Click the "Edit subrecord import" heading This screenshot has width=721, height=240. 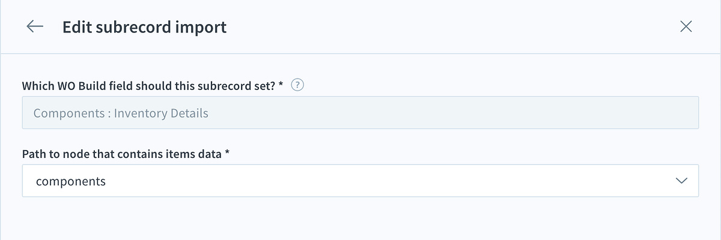144,27
